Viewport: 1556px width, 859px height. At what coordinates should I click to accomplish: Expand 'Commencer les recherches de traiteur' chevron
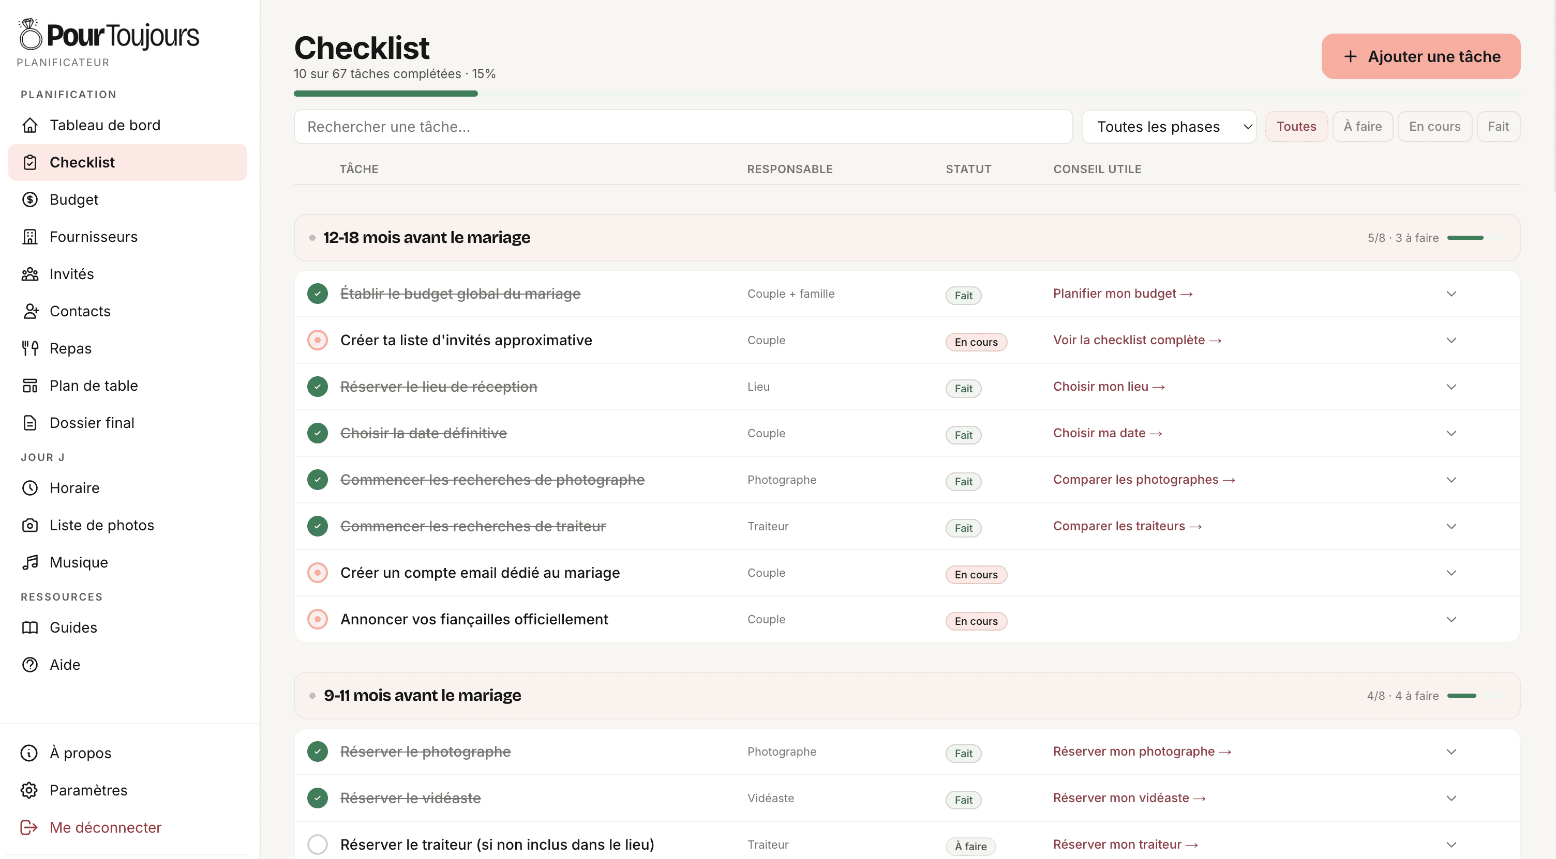(1451, 526)
